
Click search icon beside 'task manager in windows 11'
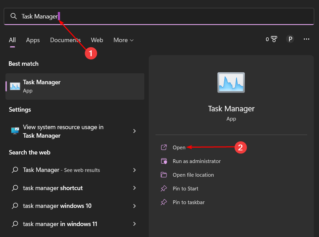pyautogui.click(x=15, y=224)
